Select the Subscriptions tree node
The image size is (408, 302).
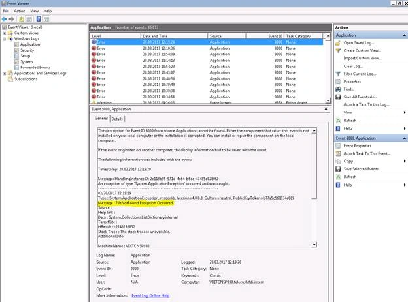pos(25,79)
